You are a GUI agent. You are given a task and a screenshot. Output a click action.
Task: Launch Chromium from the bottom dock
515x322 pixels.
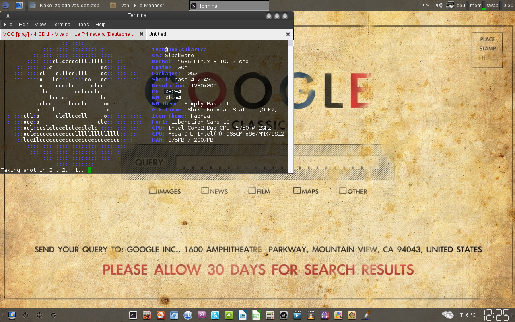(x=174, y=316)
